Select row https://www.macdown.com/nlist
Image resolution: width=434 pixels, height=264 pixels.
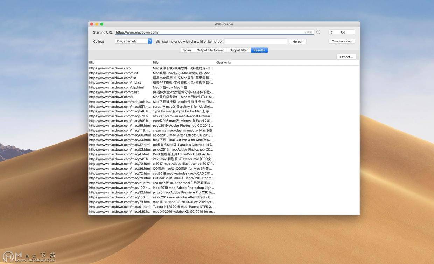(224, 73)
